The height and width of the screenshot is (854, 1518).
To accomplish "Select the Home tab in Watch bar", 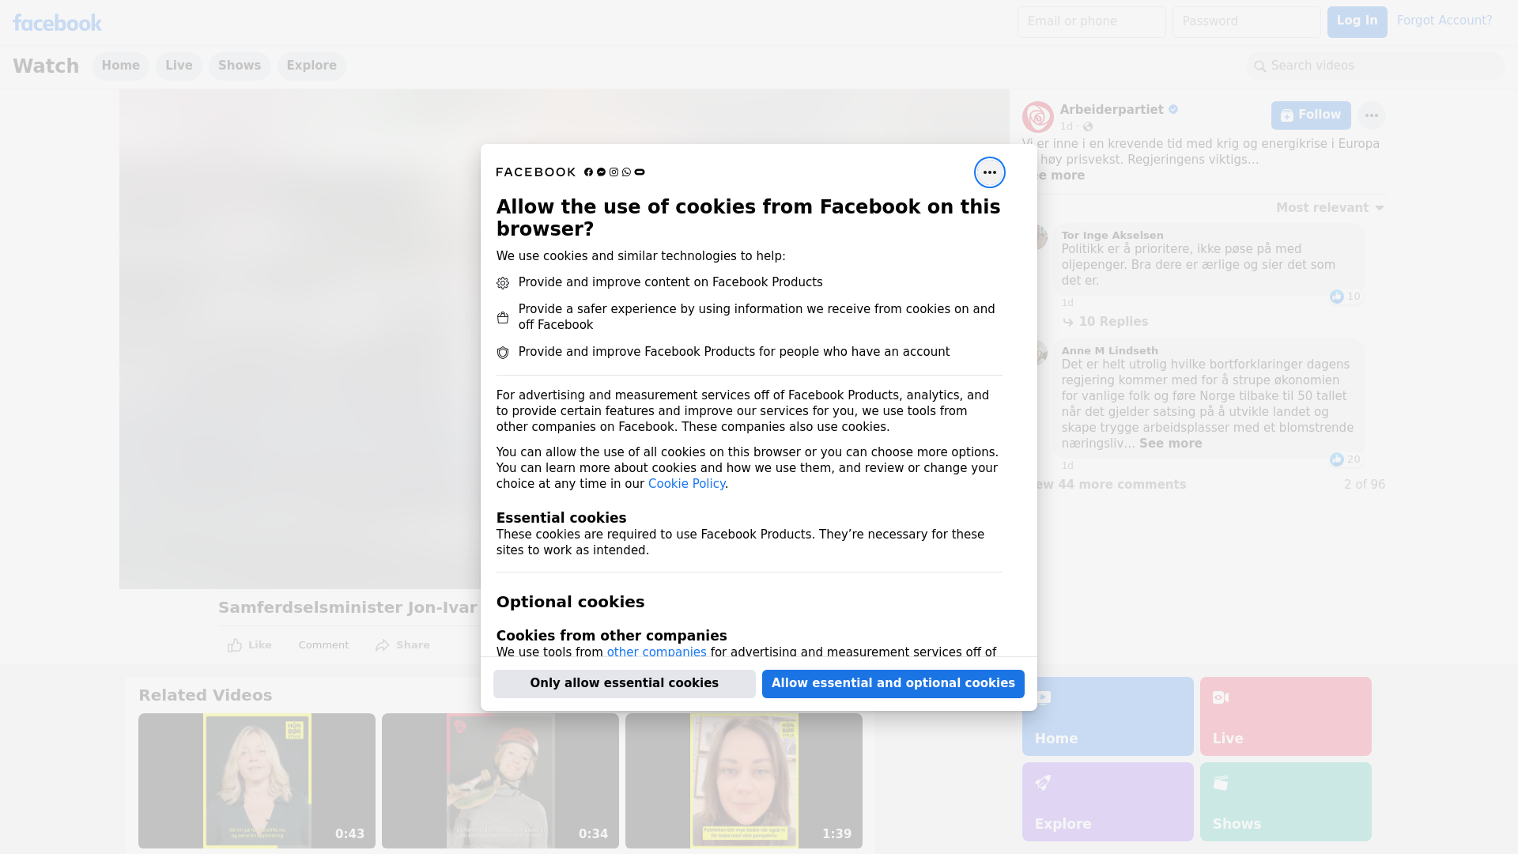I will [x=120, y=66].
